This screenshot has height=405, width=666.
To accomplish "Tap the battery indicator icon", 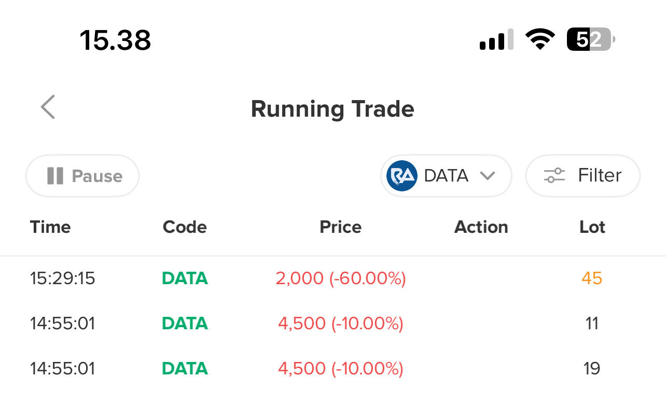I will 591,39.
